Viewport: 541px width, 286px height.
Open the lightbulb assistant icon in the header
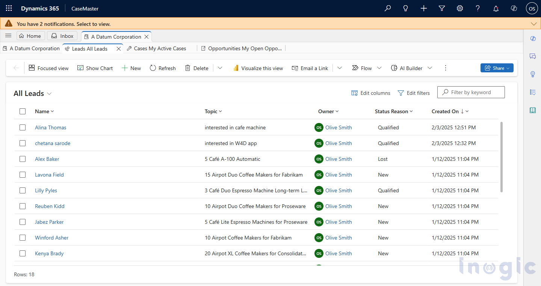point(406,8)
